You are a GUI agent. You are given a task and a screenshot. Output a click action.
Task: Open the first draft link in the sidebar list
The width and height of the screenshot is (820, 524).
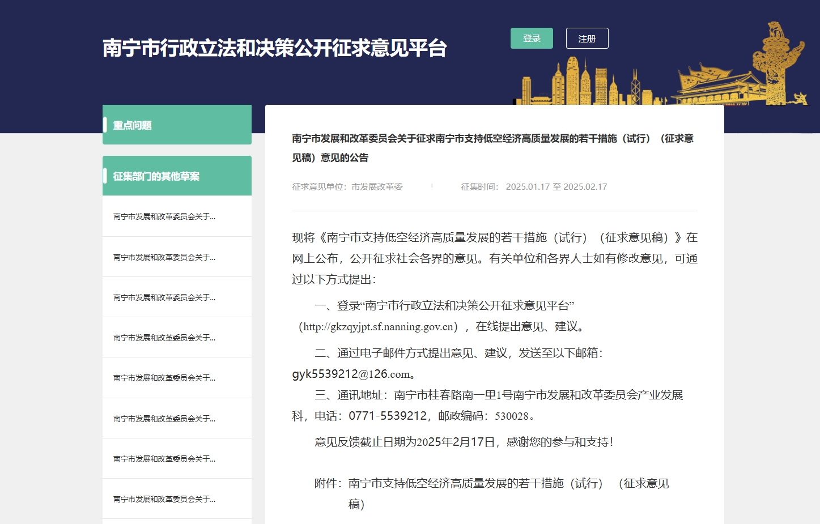164,216
